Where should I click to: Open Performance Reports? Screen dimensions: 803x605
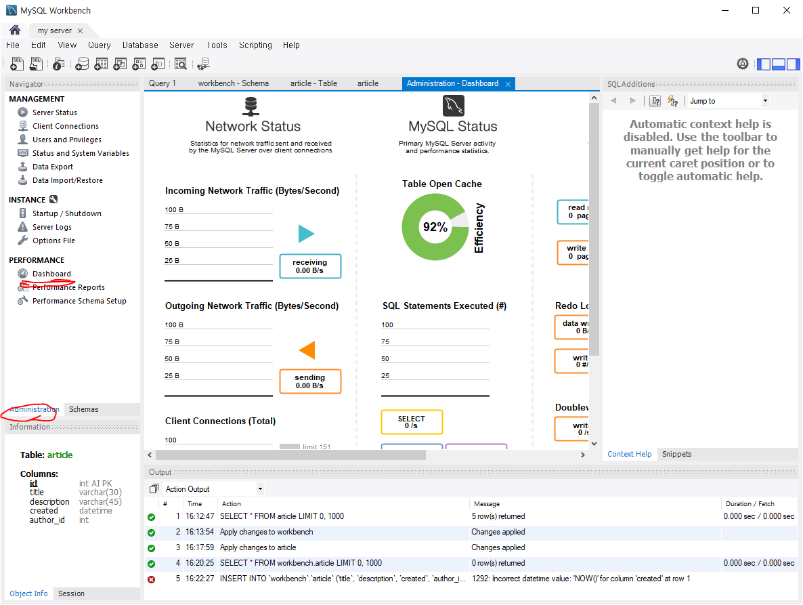tap(68, 287)
